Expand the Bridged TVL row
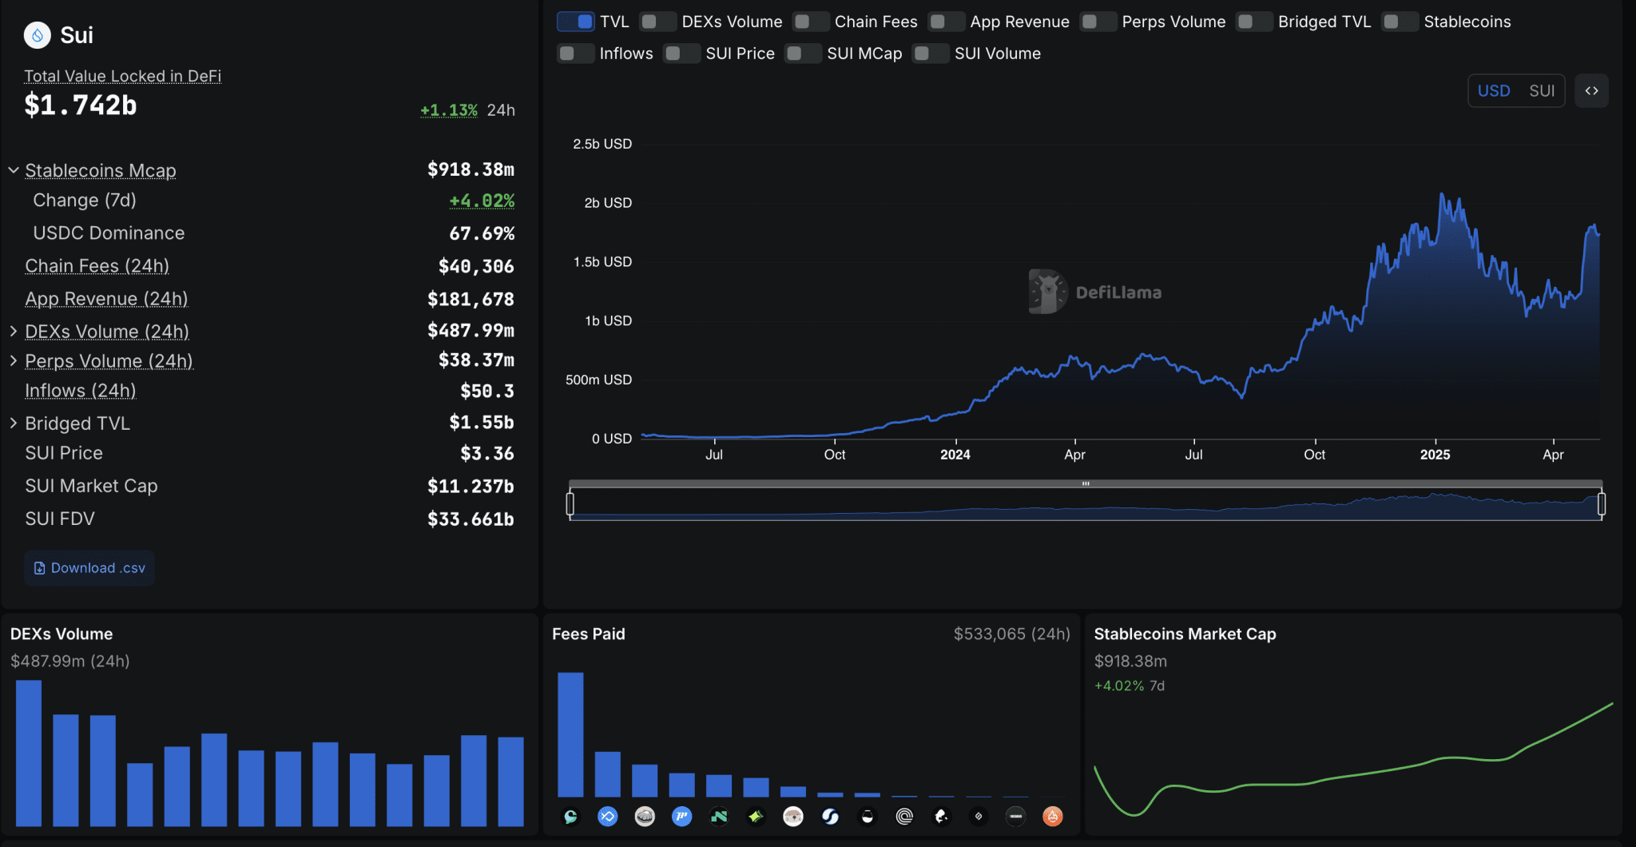Image resolution: width=1636 pixels, height=847 pixels. (14, 423)
